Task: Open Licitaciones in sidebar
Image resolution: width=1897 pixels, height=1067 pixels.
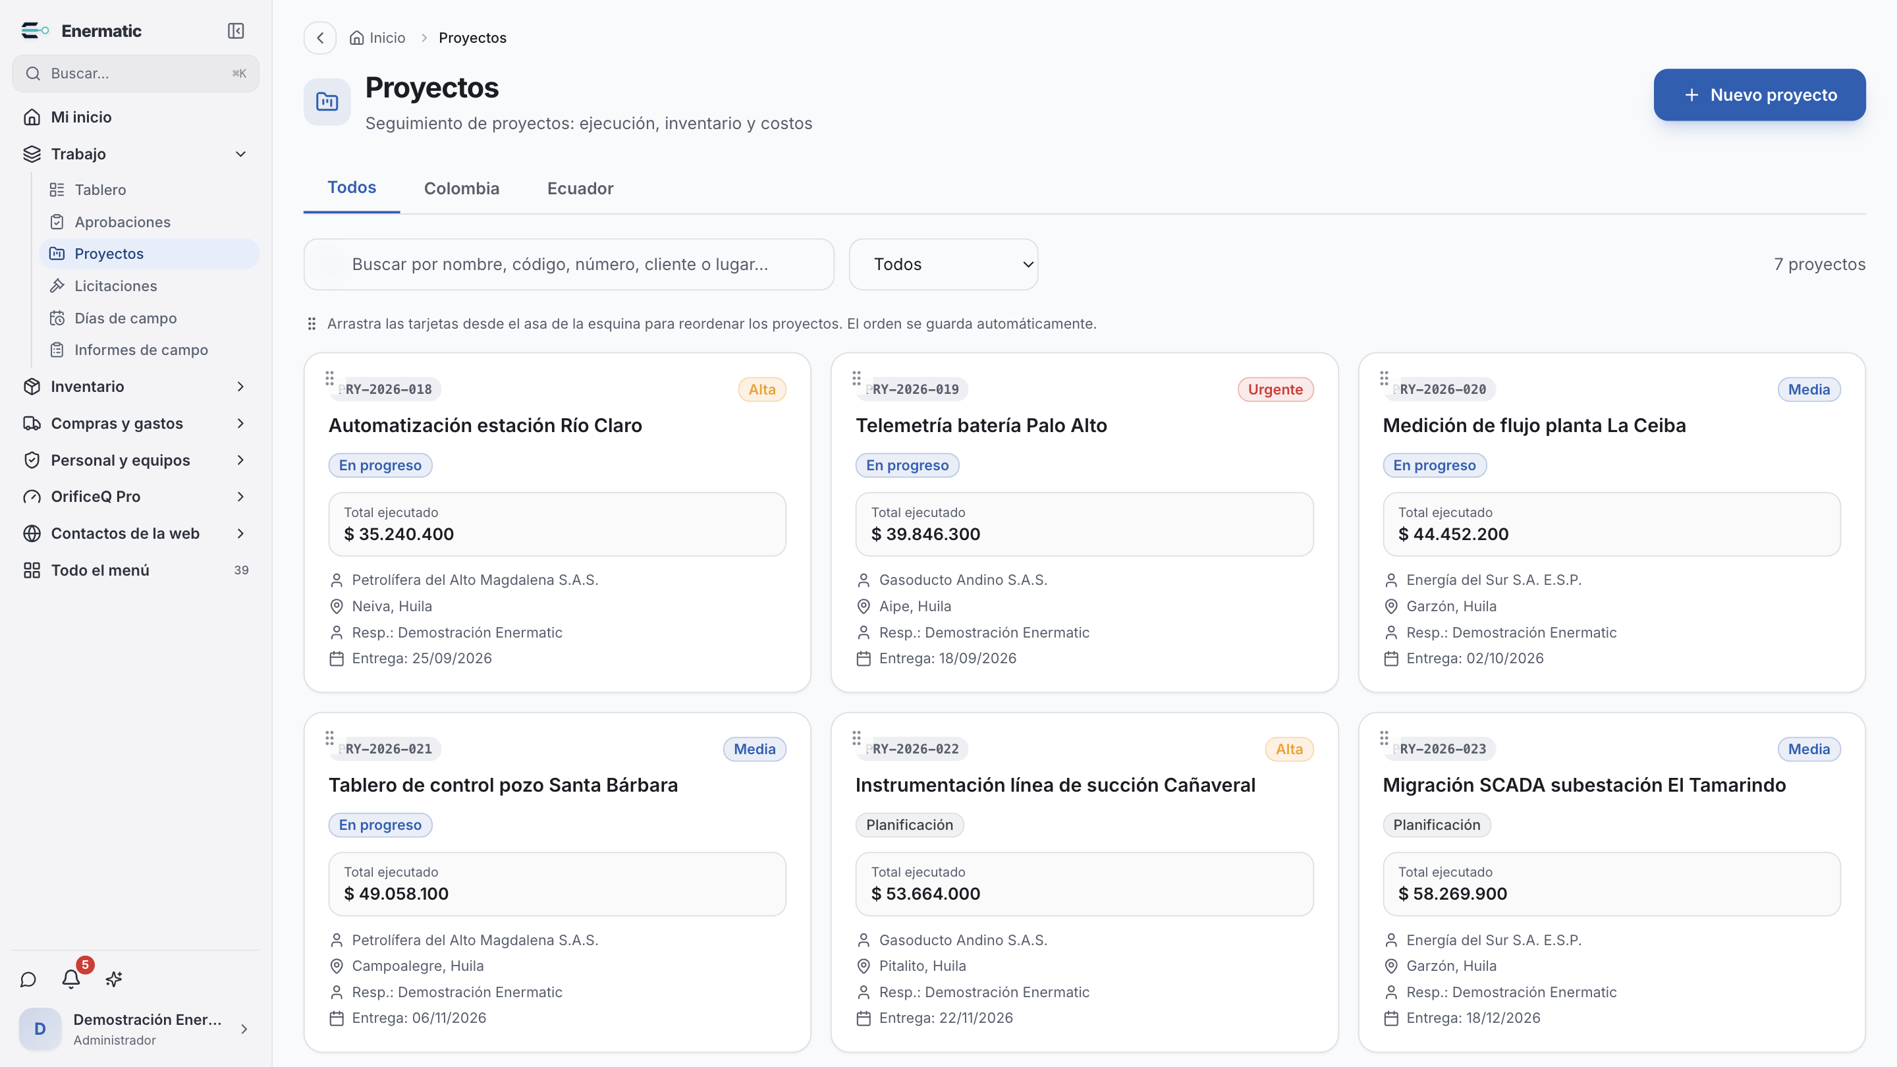Action: [x=150, y=286]
